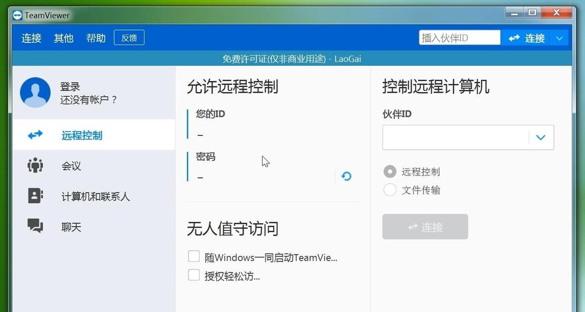This screenshot has width=585, height=312.
Task: Expand the 伙伴ID dropdown arrow
Action: 541,137
